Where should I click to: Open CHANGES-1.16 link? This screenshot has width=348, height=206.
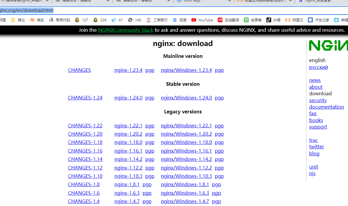pyautogui.click(x=85, y=151)
